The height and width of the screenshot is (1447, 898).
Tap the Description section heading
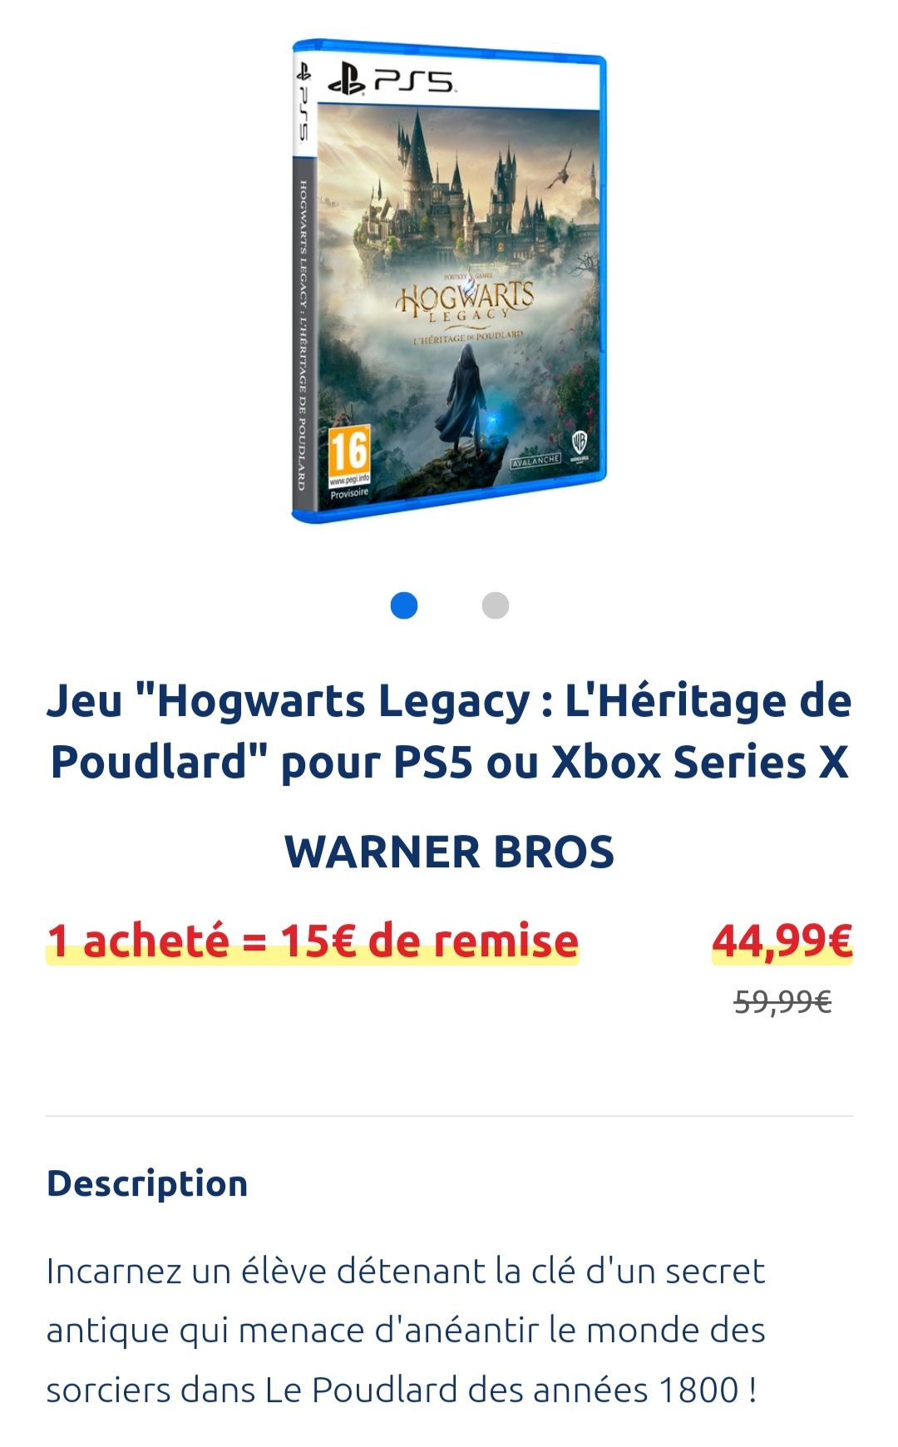[147, 1183]
